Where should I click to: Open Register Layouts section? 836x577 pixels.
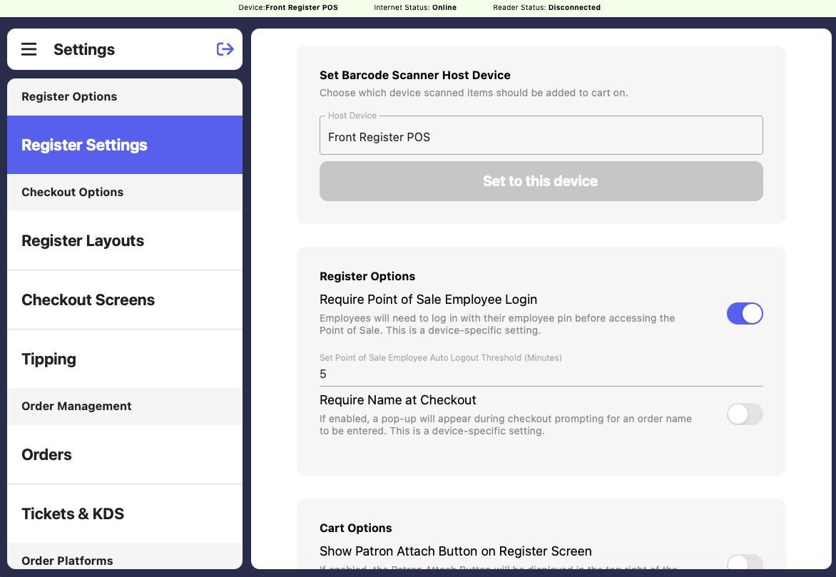pos(125,241)
